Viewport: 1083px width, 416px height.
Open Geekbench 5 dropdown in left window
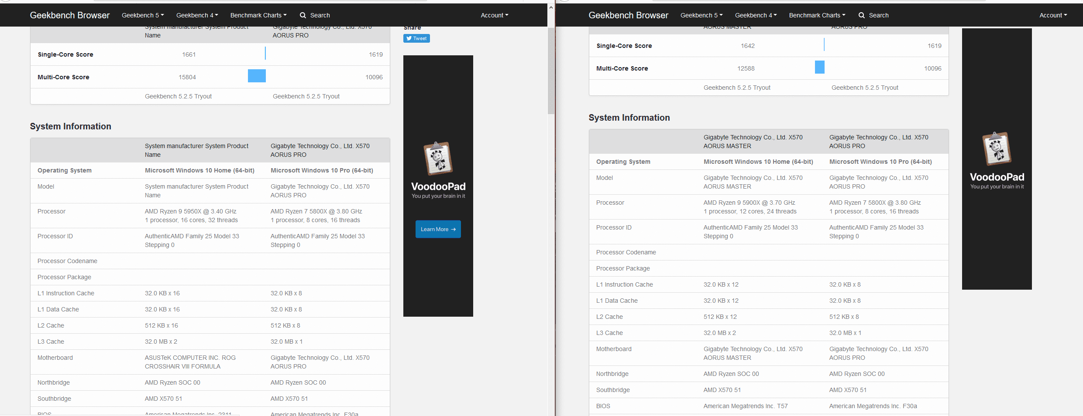click(143, 15)
